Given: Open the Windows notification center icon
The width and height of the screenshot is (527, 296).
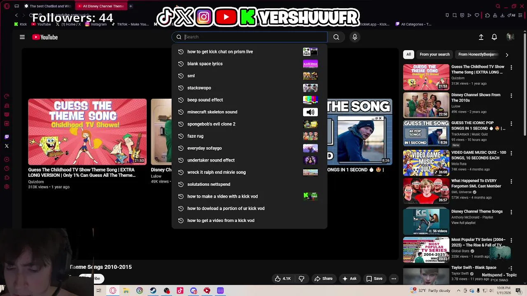Looking at the screenshot, I should 518,291.
